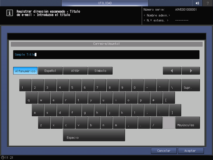This screenshot has height=160, width=213.
Task: Select the Alfanumérico keyboard mode
Action: [25, 71]
